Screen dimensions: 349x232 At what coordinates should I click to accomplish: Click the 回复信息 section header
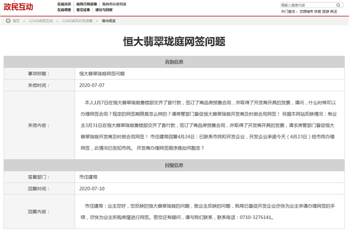[x=174, y=165]
